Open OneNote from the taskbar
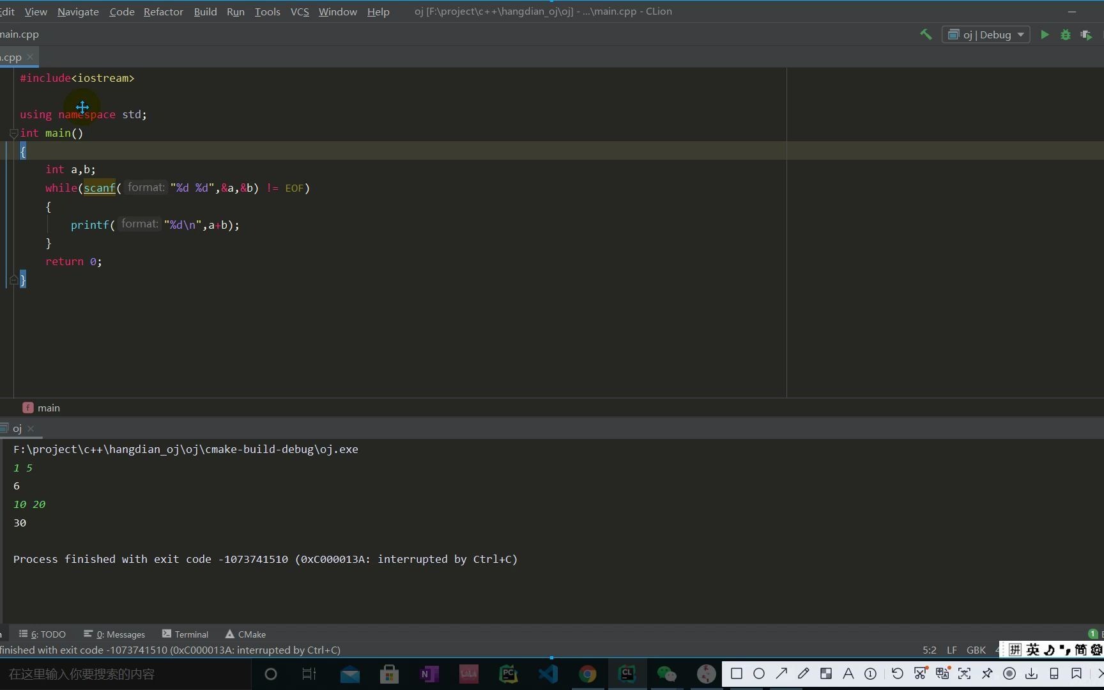This screenshot has width=1104, height=690. [x=429, y=674]
